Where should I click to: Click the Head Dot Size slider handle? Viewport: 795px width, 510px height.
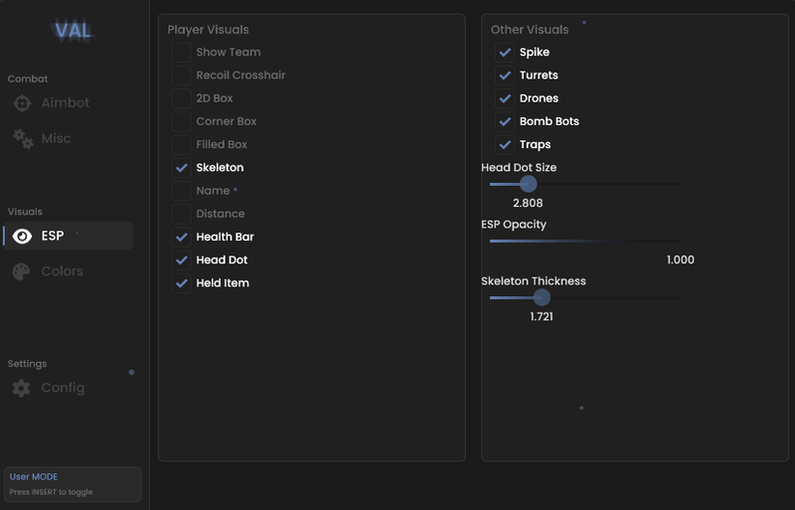click(529, 184)
